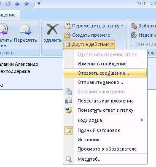Choose Изменить сообщение from the menu

point(105,64)
